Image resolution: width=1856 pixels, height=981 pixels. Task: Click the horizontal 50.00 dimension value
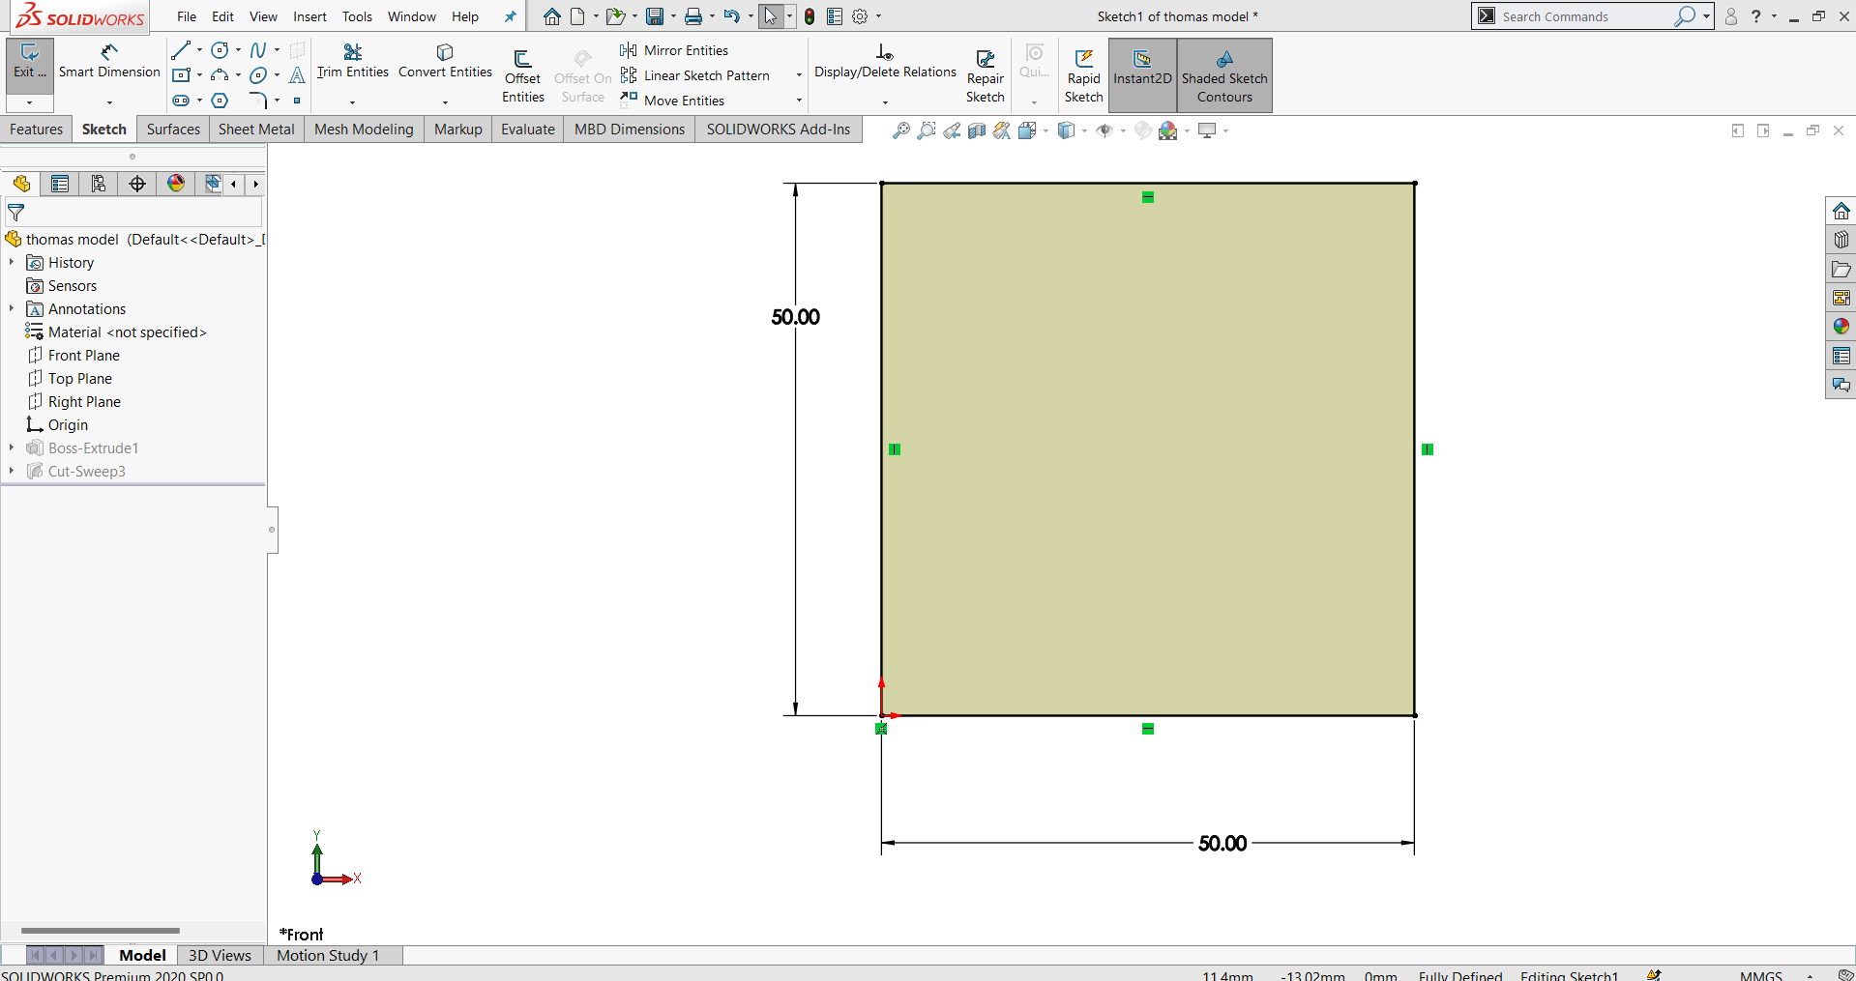coord(1223,844)
